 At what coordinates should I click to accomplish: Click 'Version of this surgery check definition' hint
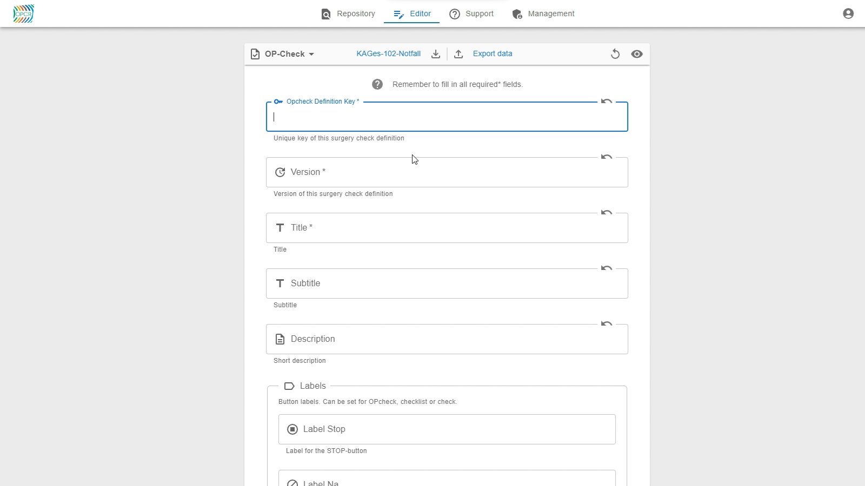point(333,194)
